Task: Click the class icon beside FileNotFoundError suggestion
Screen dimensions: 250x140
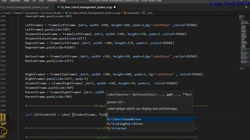Action: point(109,119)
